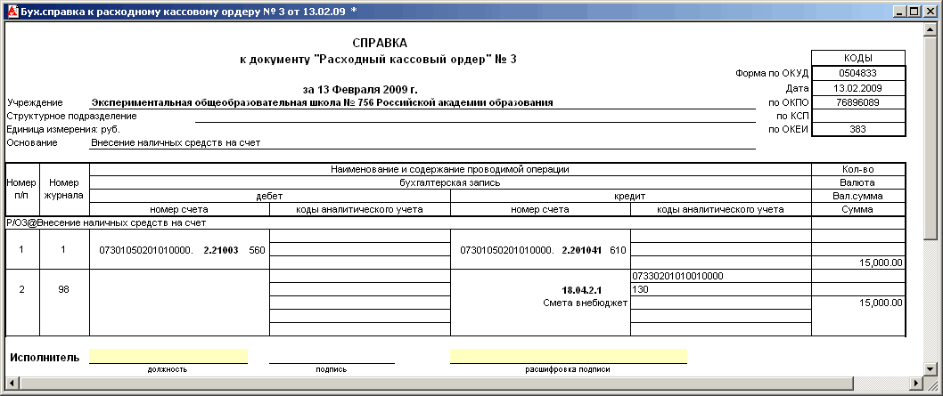This screenshot has width=943, height=396.
Task: Click the 'Кол-во' header cell
Action: click(x=858, y=170)
